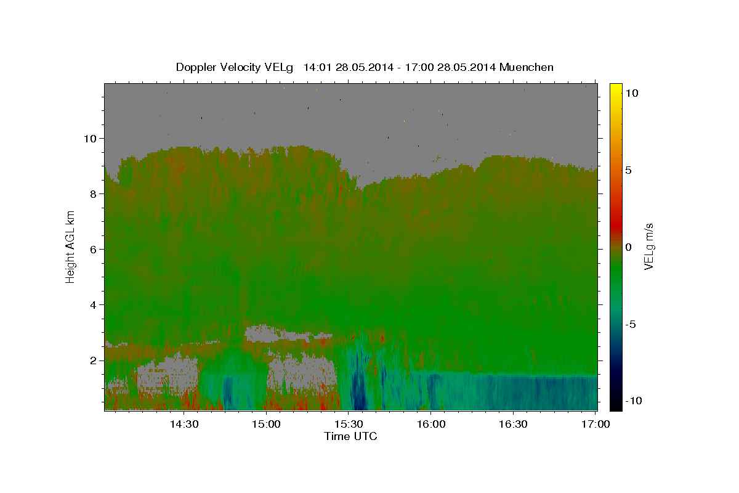Viewport: 739px width, 493px height.
Task: Click the 'Time UTC' axis label
Action: tap(350, 436)
